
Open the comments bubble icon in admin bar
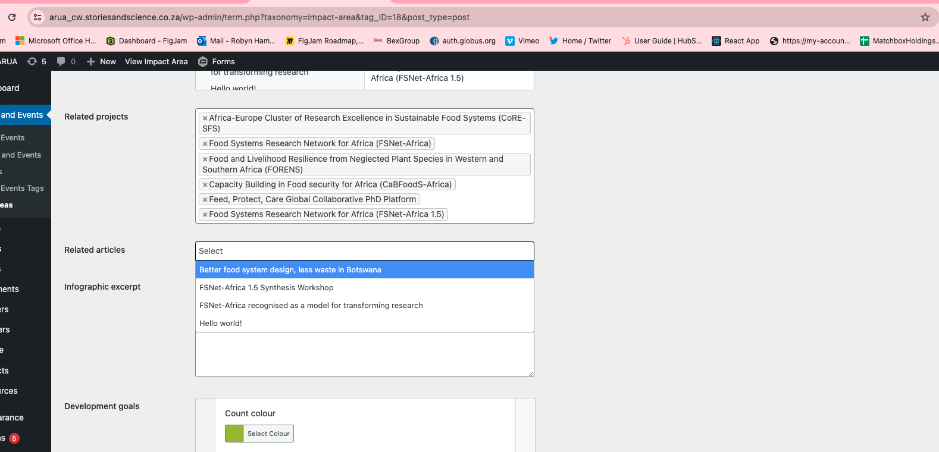(61, 61)
